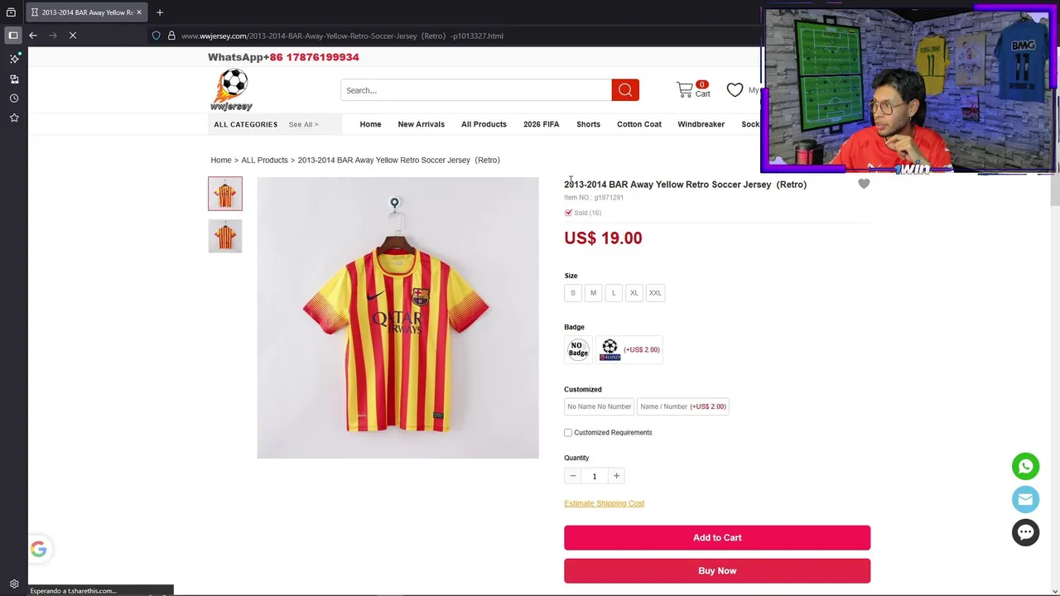Click the blue email contact icon
The width and height of the screenshot is (1060, 596).
pos(1025,499)
